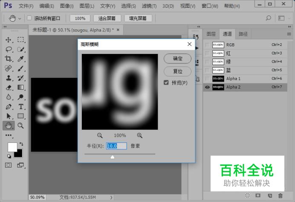The width and height of the screenshot is (295, 202).
Task: Open the Edit menu
Action: coord(46,6)
